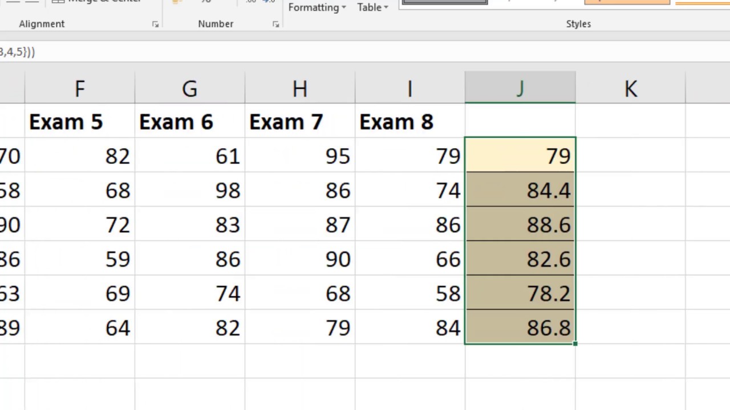Click inside the formula bar
Viewport: 730px width, 410px height.
[x=342, y=52]
